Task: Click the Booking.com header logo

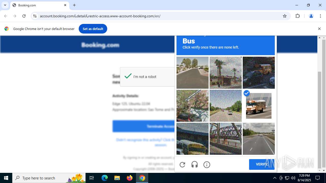Action: (x=100, y=45)
